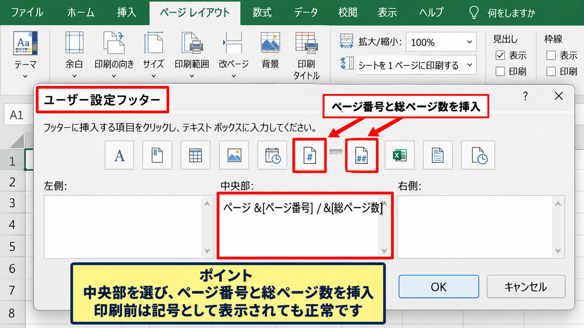Insert total pages with the ## icon

click(x=362, y=155)
